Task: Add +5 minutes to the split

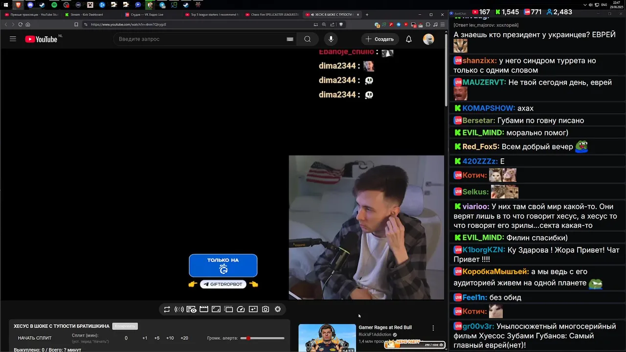Action: (x=157, y=338)
